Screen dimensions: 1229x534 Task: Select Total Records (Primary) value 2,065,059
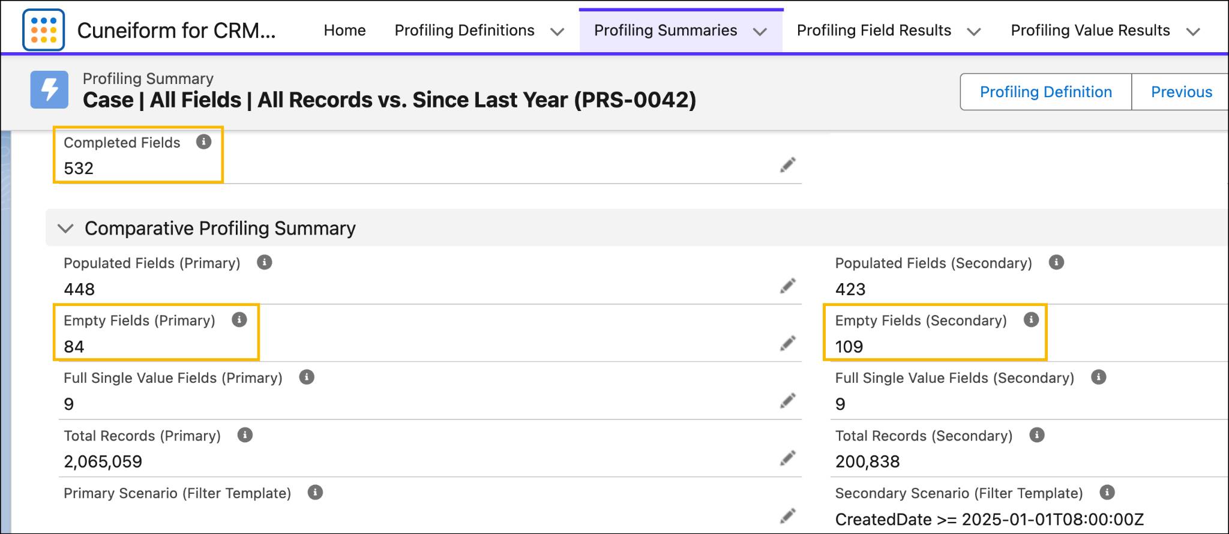[x=103, y=461]
